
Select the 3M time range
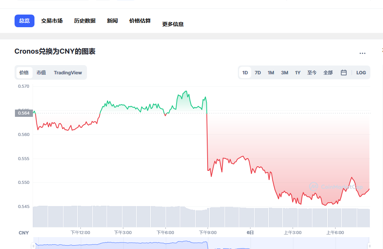point(285,72)
